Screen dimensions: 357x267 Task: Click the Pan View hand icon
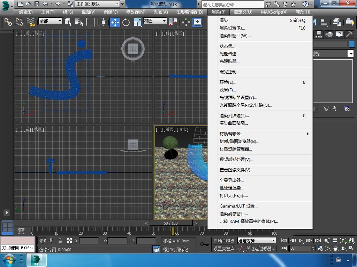point(335,249)
